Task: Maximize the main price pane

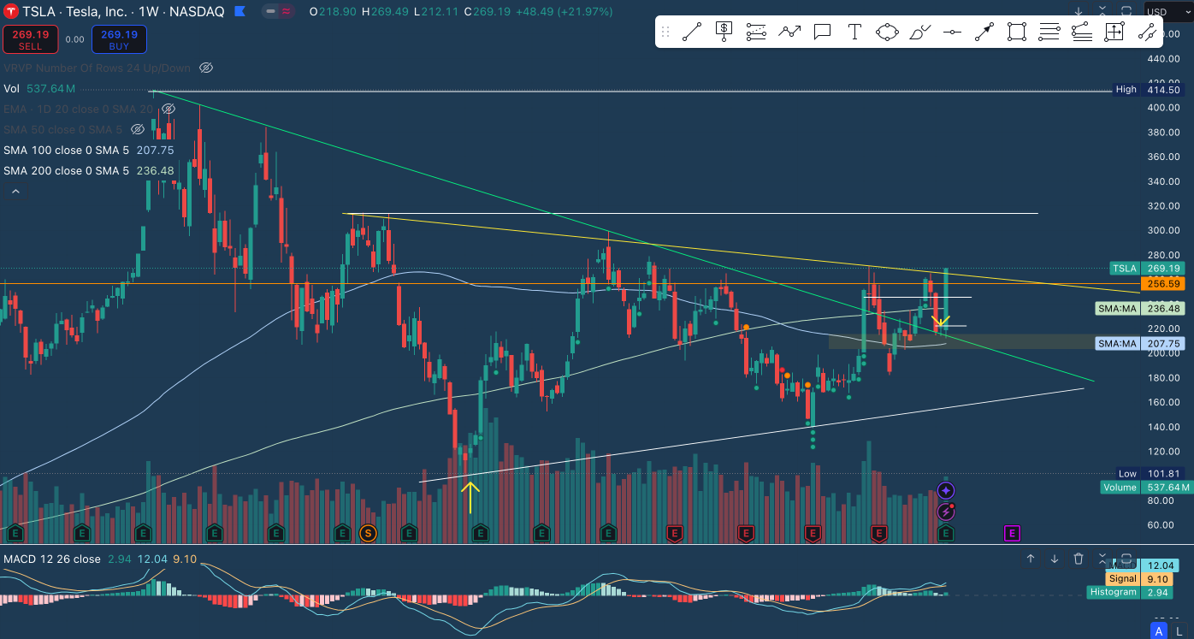Action: [1126, 11]
